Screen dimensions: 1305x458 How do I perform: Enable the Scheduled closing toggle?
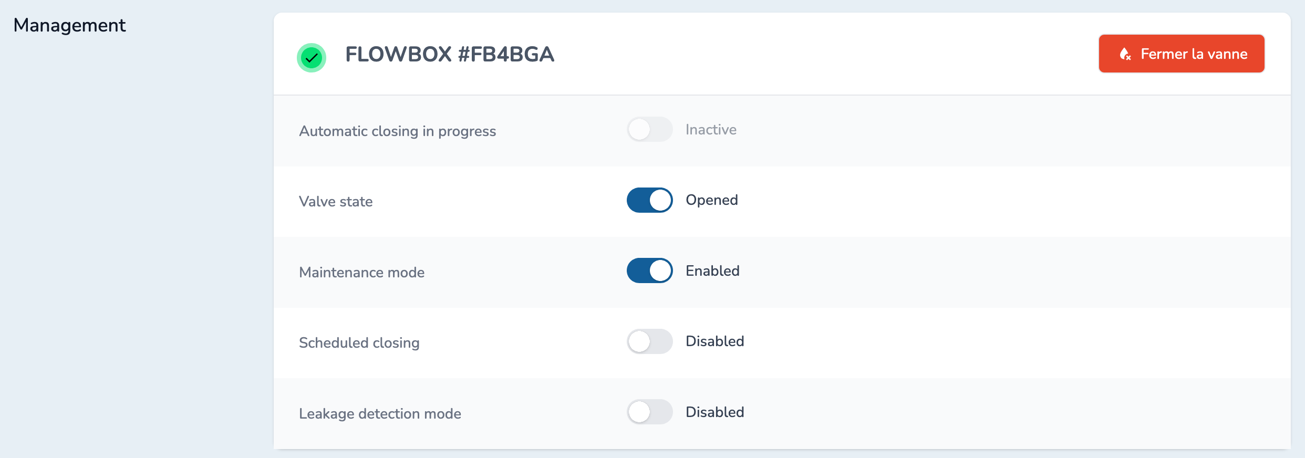coord(649,341)
